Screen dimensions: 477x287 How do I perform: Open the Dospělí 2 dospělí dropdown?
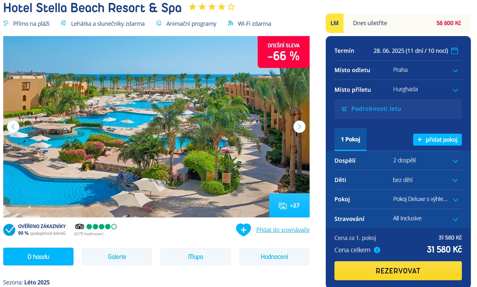(x=398, y=160)
